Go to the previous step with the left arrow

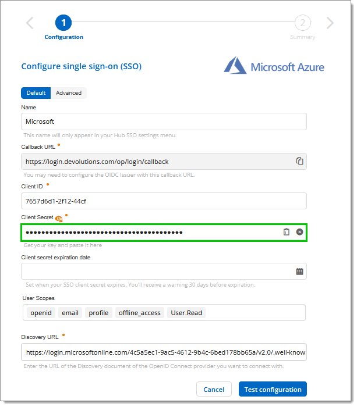(30, 23)
